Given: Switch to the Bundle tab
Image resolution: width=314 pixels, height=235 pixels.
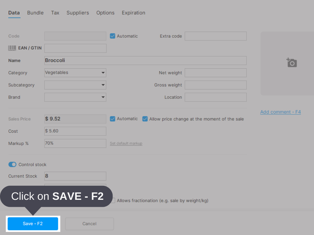Looking at the screenshot, I should [x=35, y=13].
